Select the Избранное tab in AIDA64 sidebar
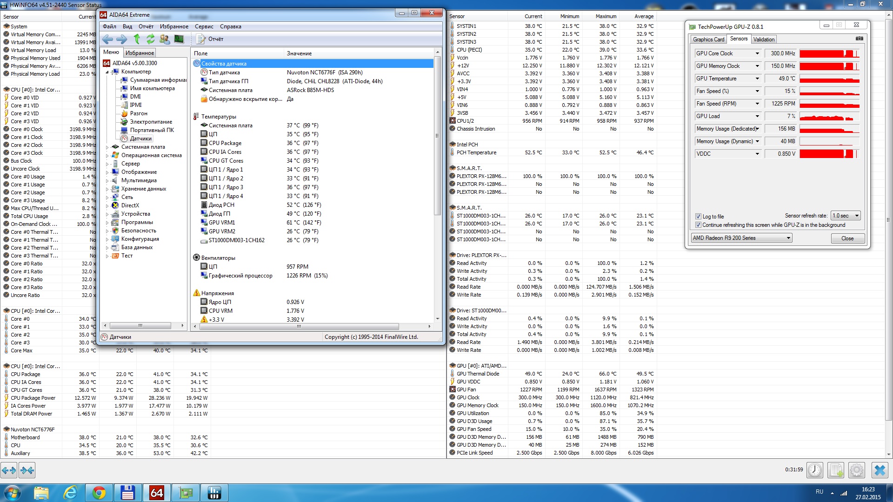 tap(140, 53)
